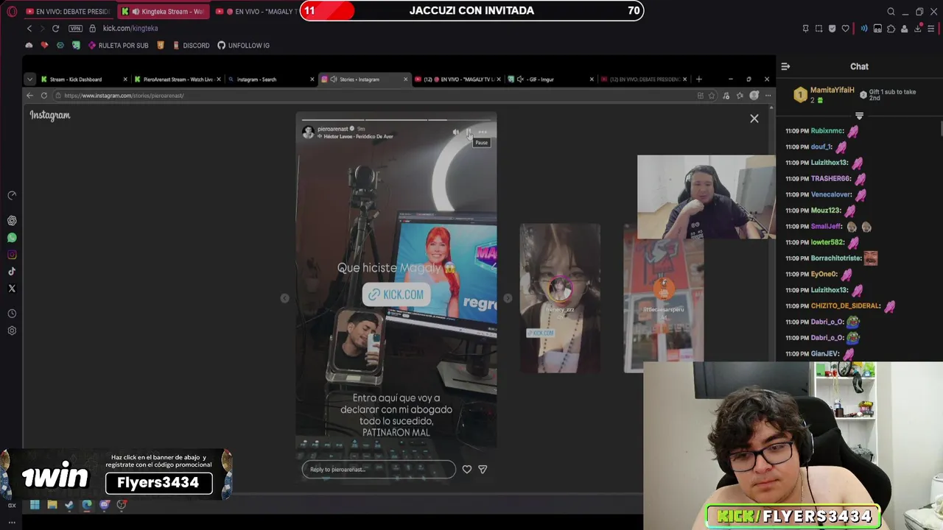Go to the previous story arrow
The height and width of the screenshot is (530, 943).
click(285, 298)
